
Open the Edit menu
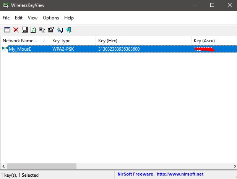19,18
